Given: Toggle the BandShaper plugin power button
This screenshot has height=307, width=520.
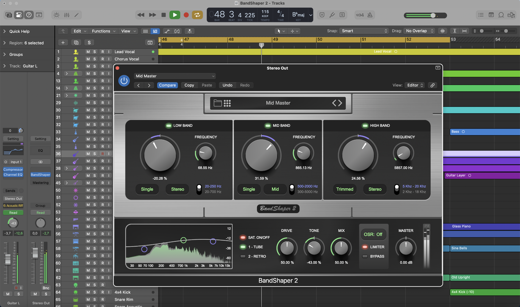Looking at the screenshot, I should pos(124,81).
